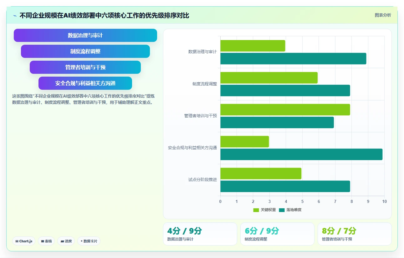
Task: Click the 安全合规与利益相关方沟通 y-axis label
Action: click(192, 148)
